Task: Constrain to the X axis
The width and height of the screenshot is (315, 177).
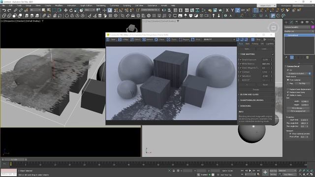Action: [227, 10]
